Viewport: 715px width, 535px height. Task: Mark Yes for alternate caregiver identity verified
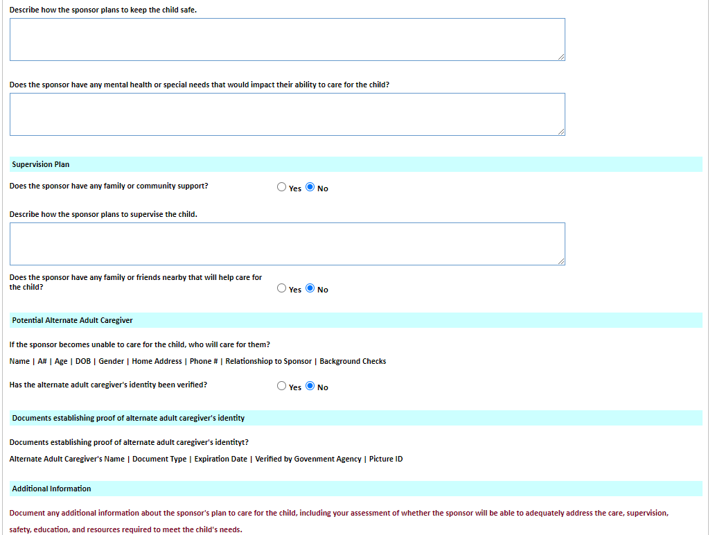(x=281, y=386)
